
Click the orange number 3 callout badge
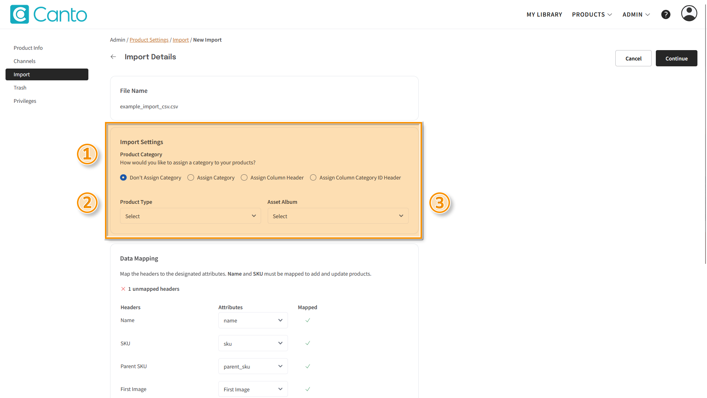click(440, 203)
